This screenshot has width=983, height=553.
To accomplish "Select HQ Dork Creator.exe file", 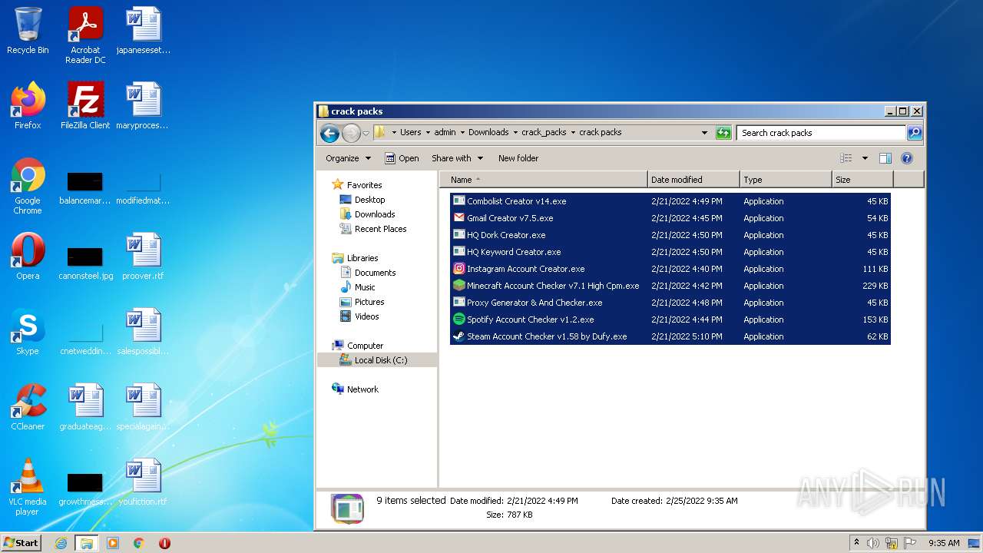I will 670,235.
